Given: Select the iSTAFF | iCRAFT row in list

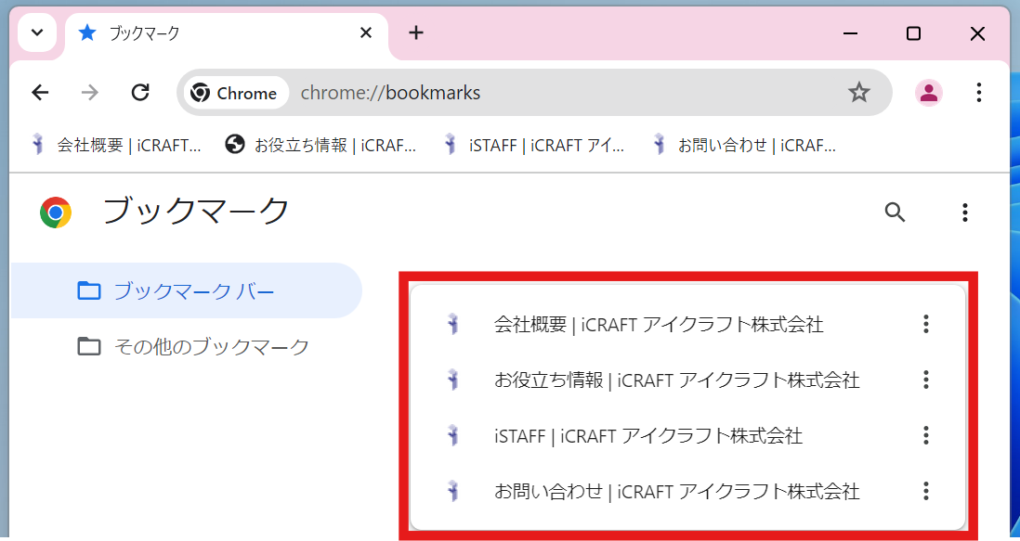Looking at the screenshot, I should pyautogui.click(x=687, y=435).
